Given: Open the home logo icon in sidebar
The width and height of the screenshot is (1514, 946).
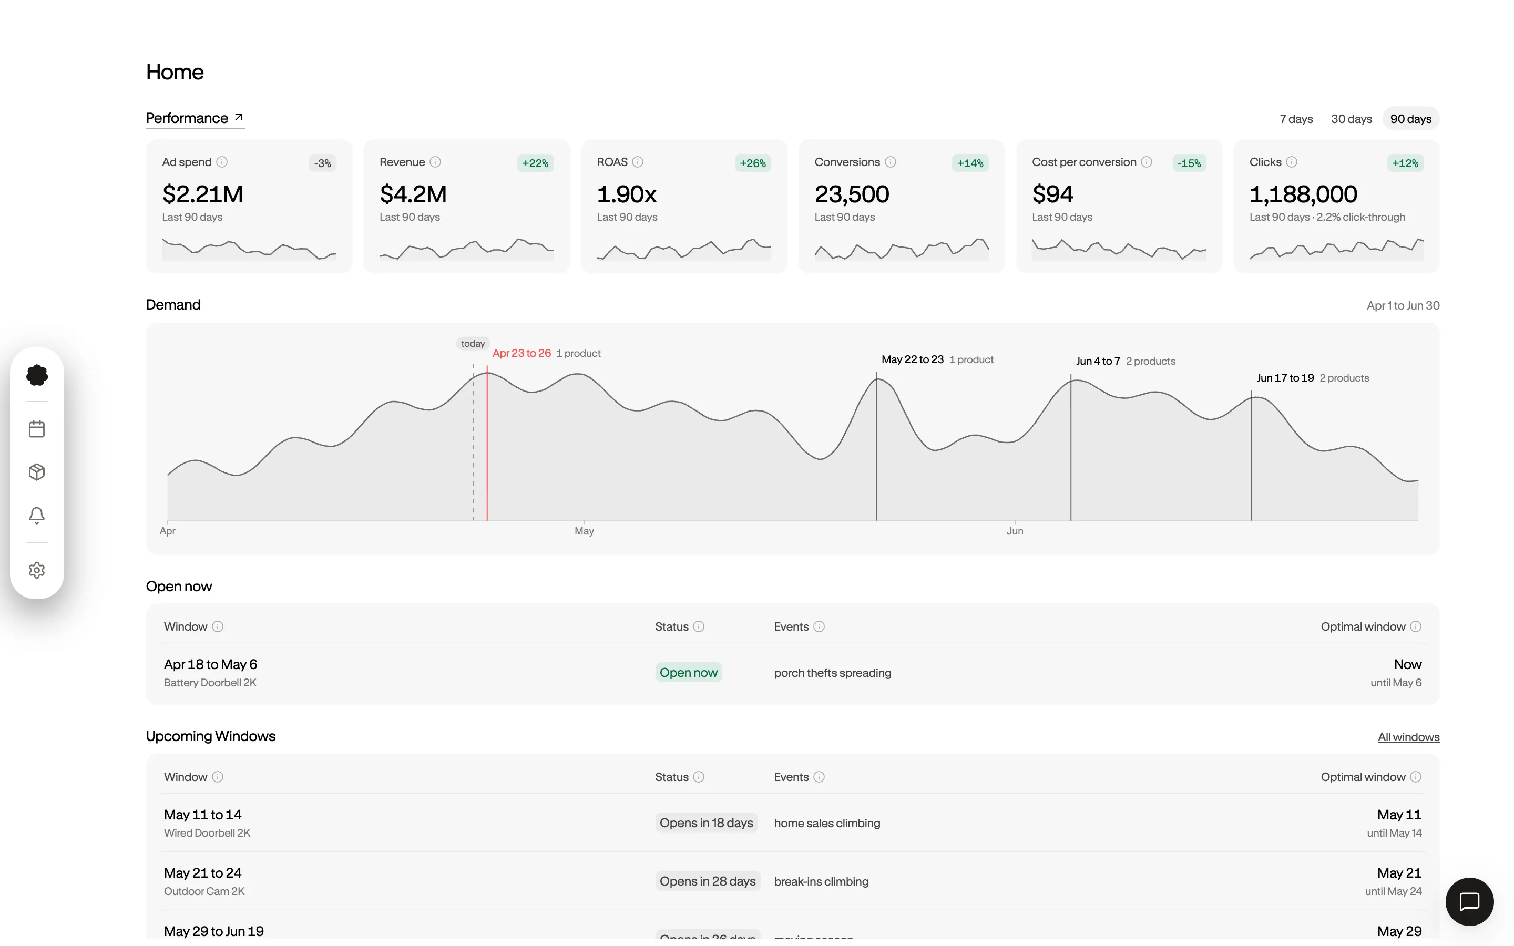Looking at the screenshot, I should [x=37, y=375].
